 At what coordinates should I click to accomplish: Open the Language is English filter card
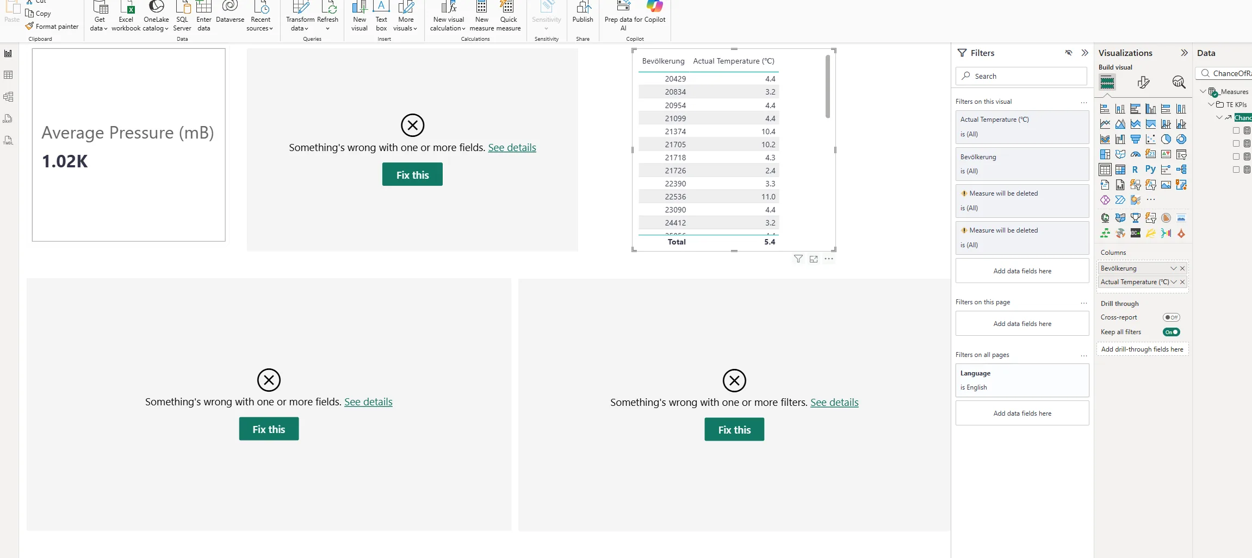1022,380
